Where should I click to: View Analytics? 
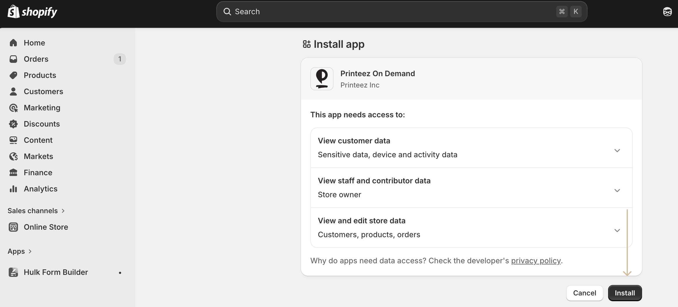tap(67, 189)
